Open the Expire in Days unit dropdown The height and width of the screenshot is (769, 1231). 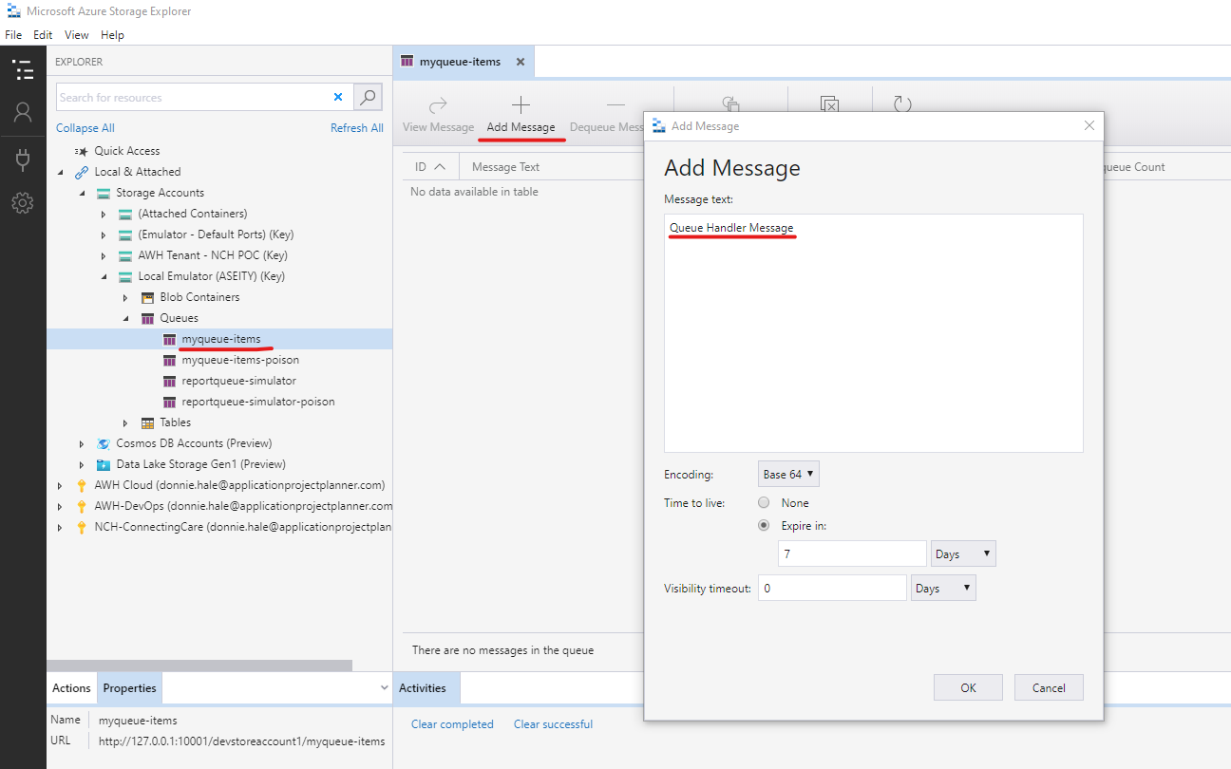tap(963, 553)
